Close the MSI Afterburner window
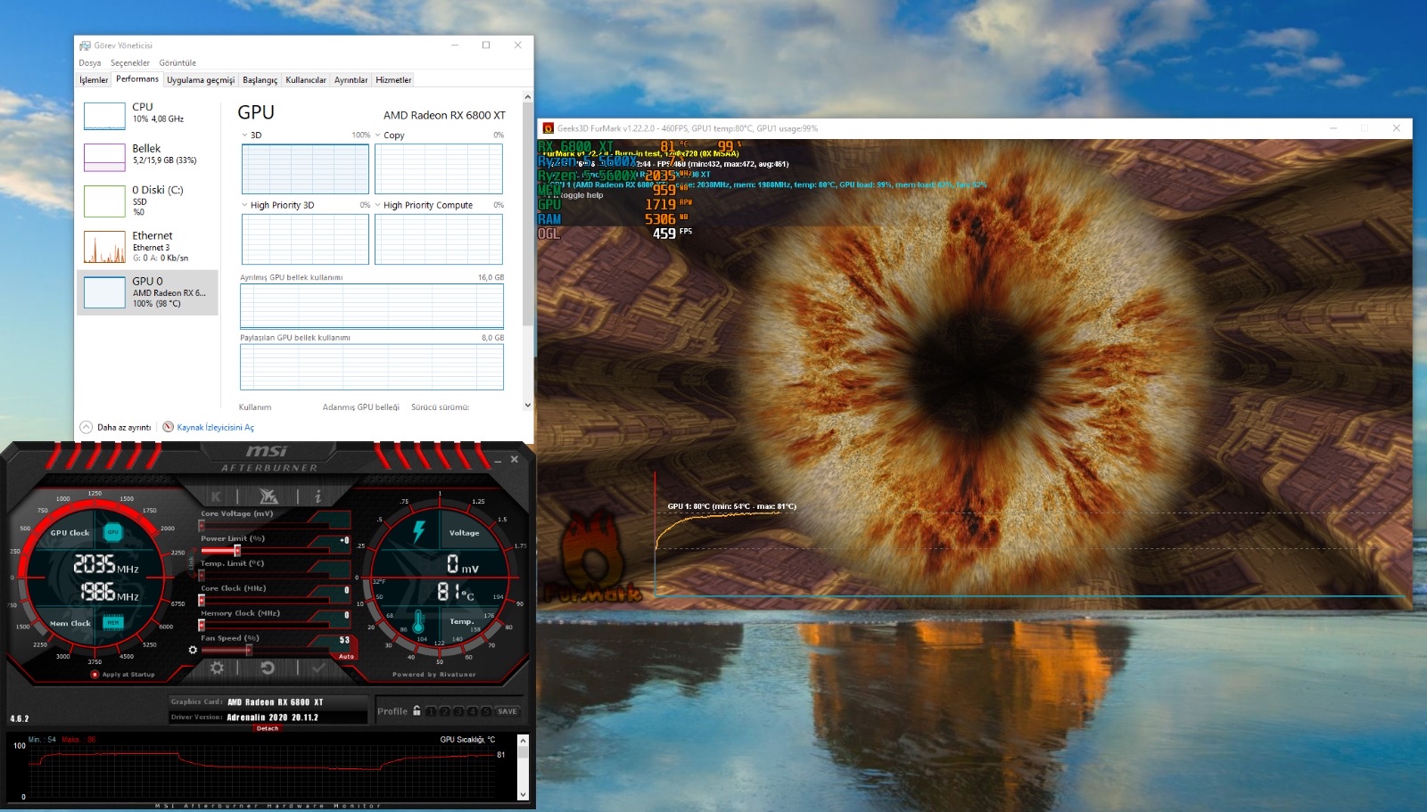The height and width of the screenshot is (812, 1427). pyautogui.click(x=515, y=460)
